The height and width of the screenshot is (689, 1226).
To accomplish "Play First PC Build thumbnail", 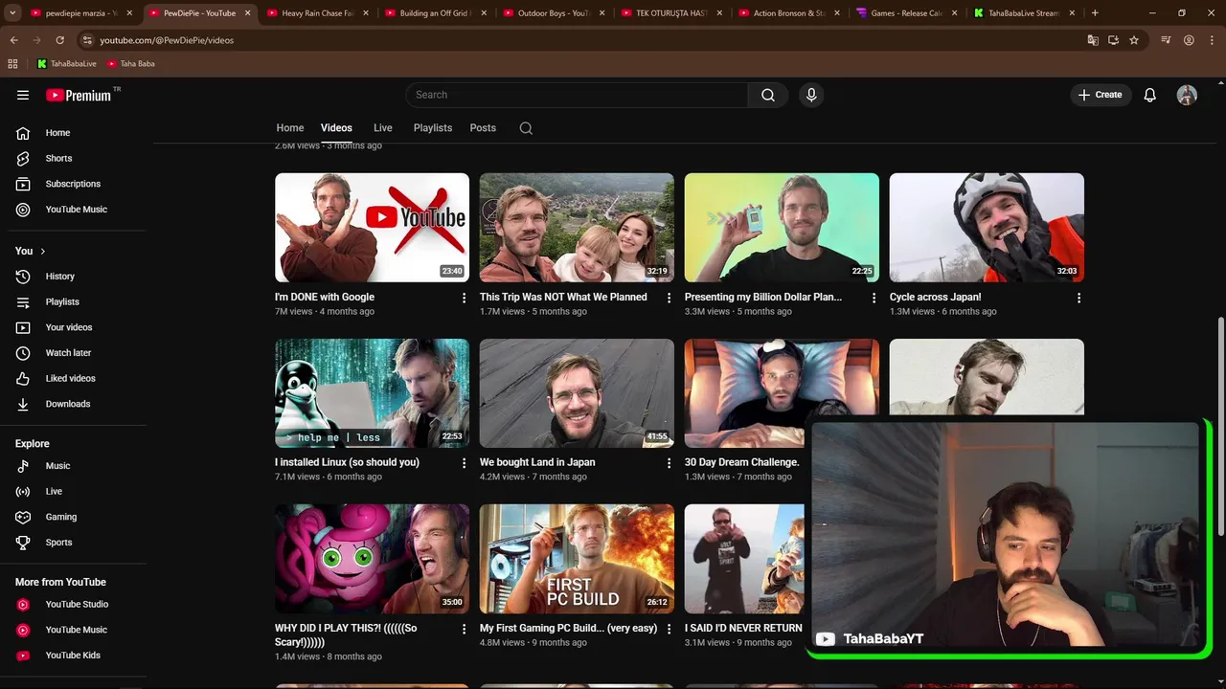I will [577, 559].
